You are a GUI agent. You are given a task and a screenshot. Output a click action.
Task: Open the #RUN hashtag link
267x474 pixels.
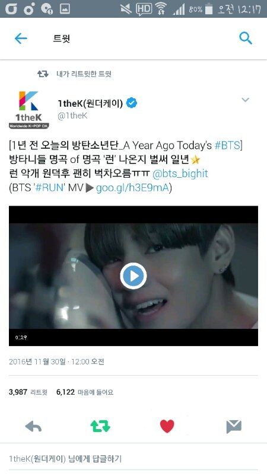pyautogui.click(x=50, y=188)
